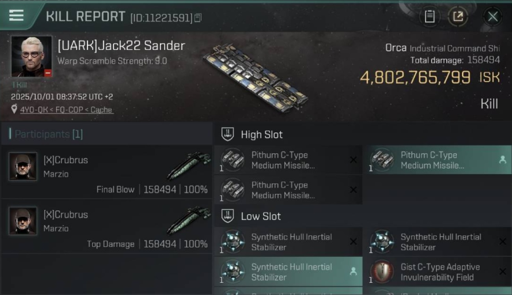Click the Final Blow Marzio ship icon
The height and width of the screenshot is (295, 512).
[188, 166]
